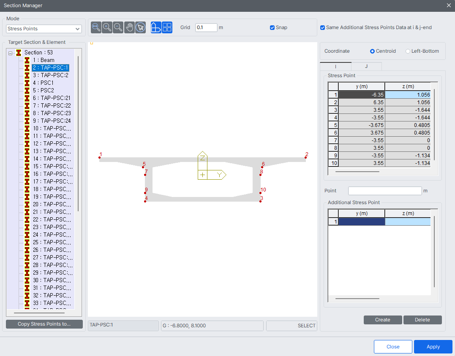Click the y cell -3.675 in Stress Point row 5

point(362,125)
